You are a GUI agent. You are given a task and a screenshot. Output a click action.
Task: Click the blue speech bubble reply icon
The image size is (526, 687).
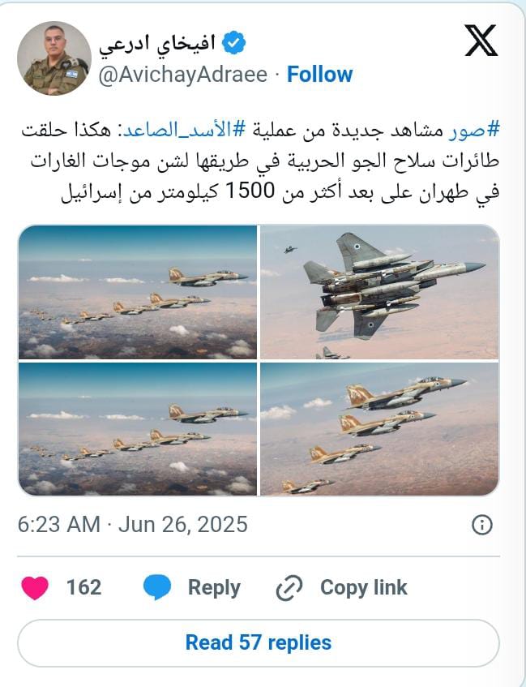pos(157,587)
